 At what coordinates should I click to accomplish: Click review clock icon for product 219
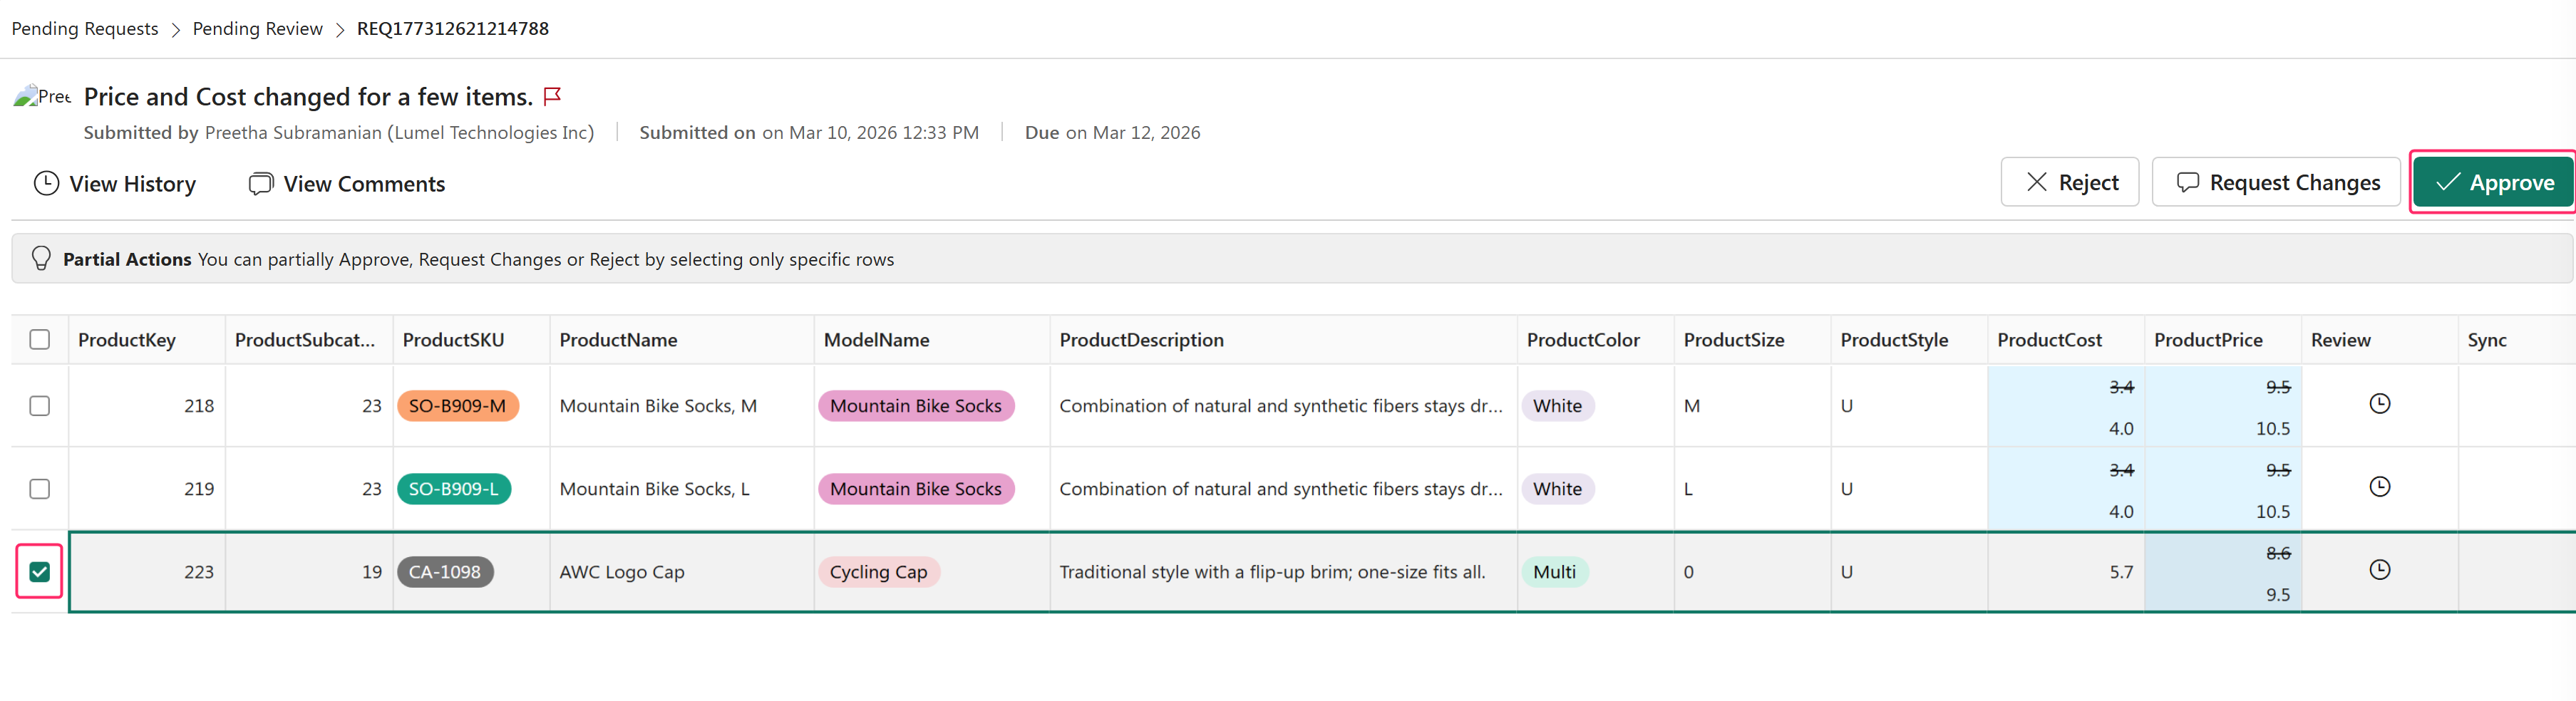point(2379,487)
